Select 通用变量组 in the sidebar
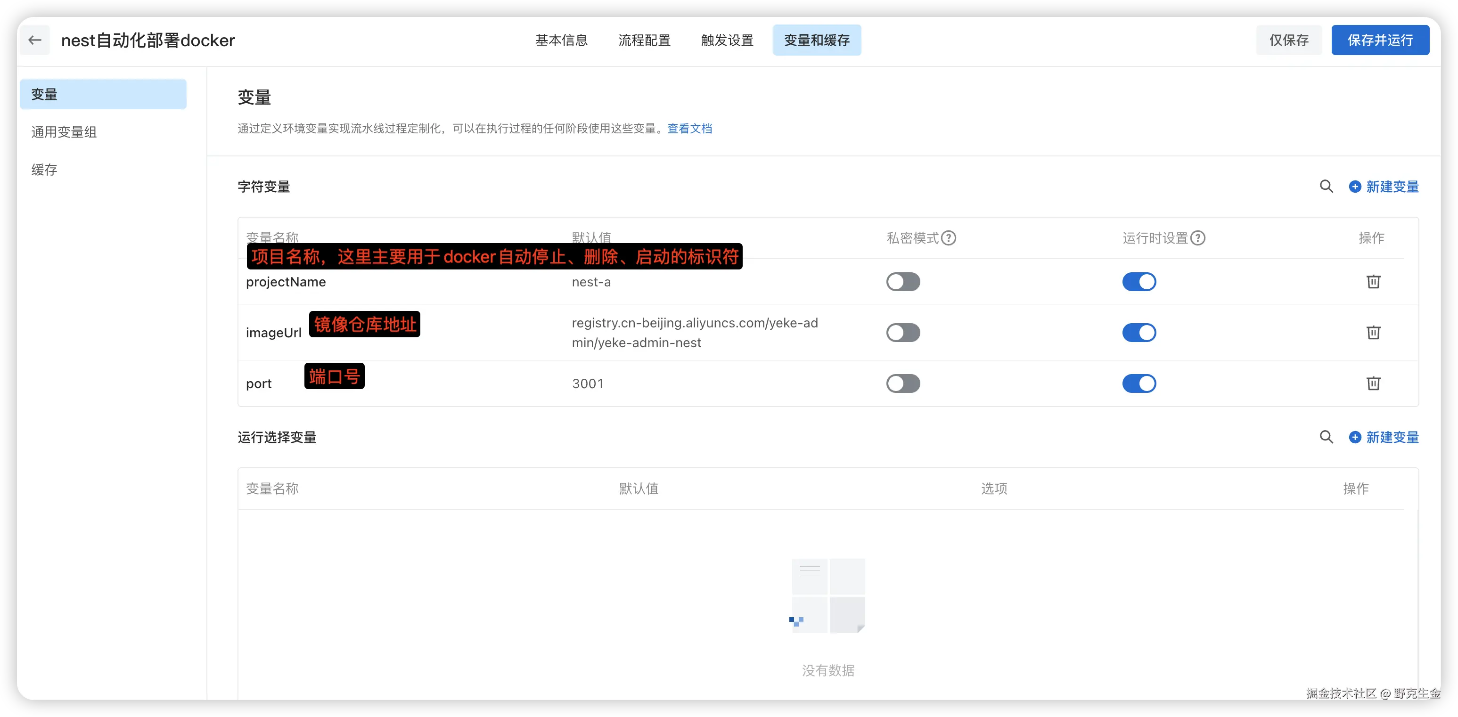Image resolution: width=1458 pixels, height=717 pixels. [64, 132]
